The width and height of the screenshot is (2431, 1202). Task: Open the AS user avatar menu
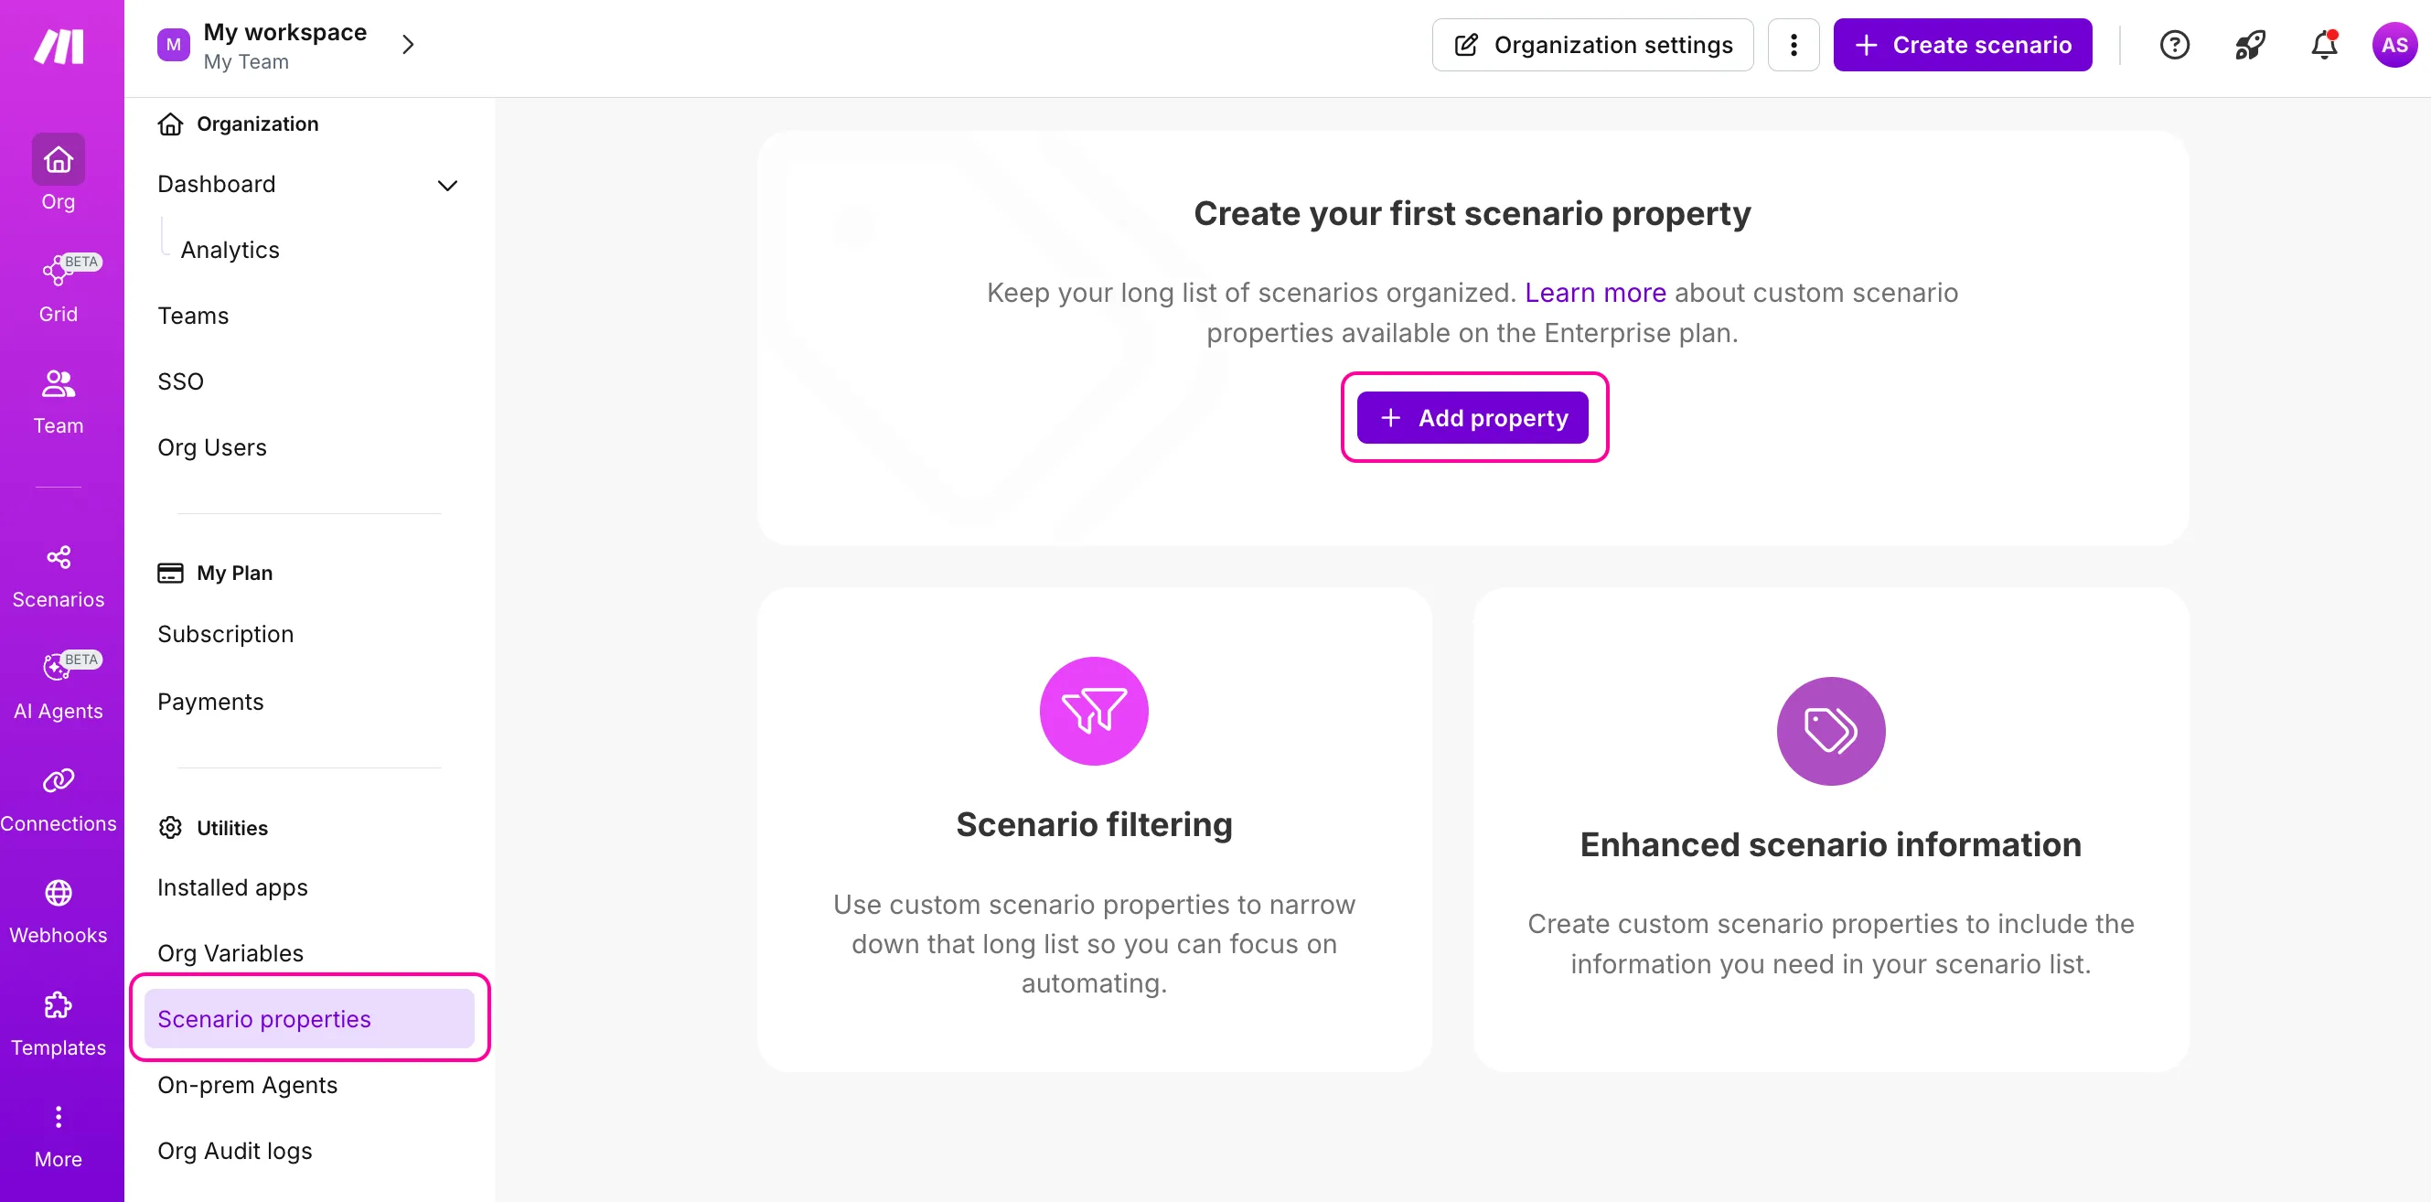click(2394, 46)
